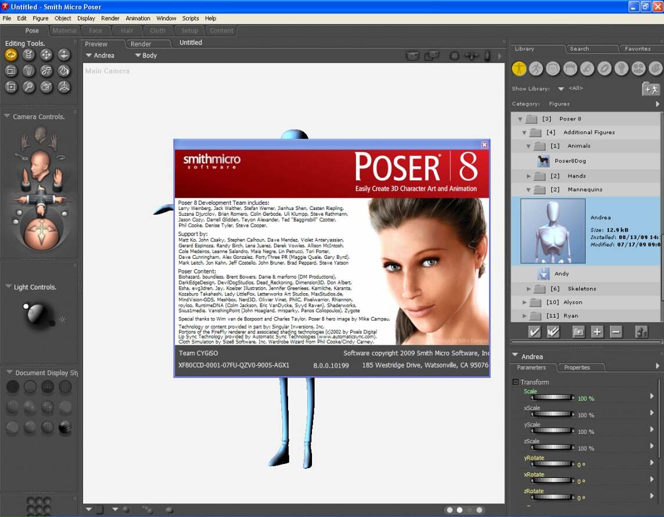
Task: Select the Twist editing tool
Action: pyautogui.click(x=28, y=55)
